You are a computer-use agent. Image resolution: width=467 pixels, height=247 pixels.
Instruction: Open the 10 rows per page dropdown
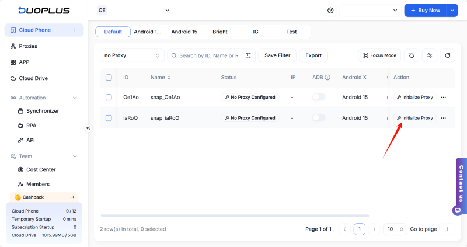coord(395,229)
